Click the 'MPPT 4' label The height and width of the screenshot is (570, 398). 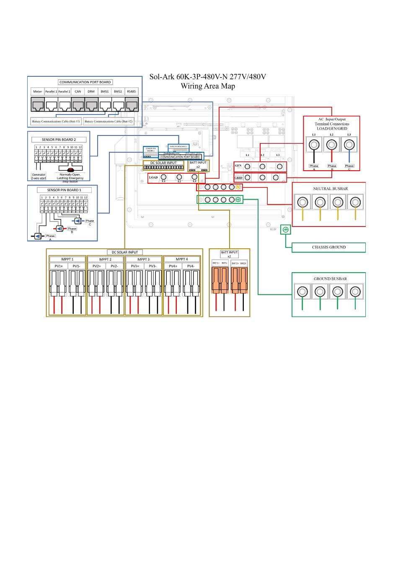coord(182,259)
